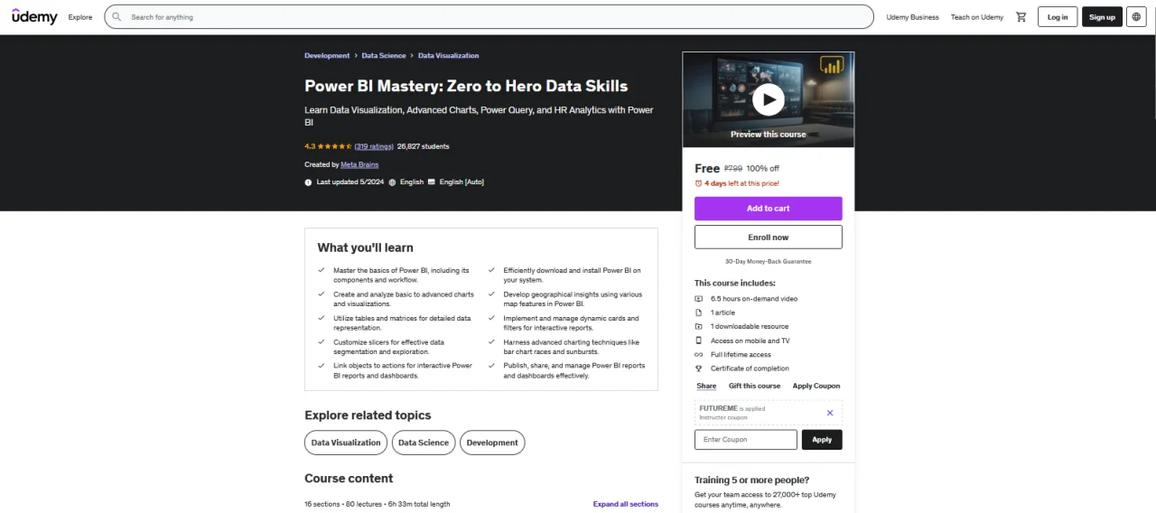
Task: Click the Log in button
Action: [x=1058, y=16]
